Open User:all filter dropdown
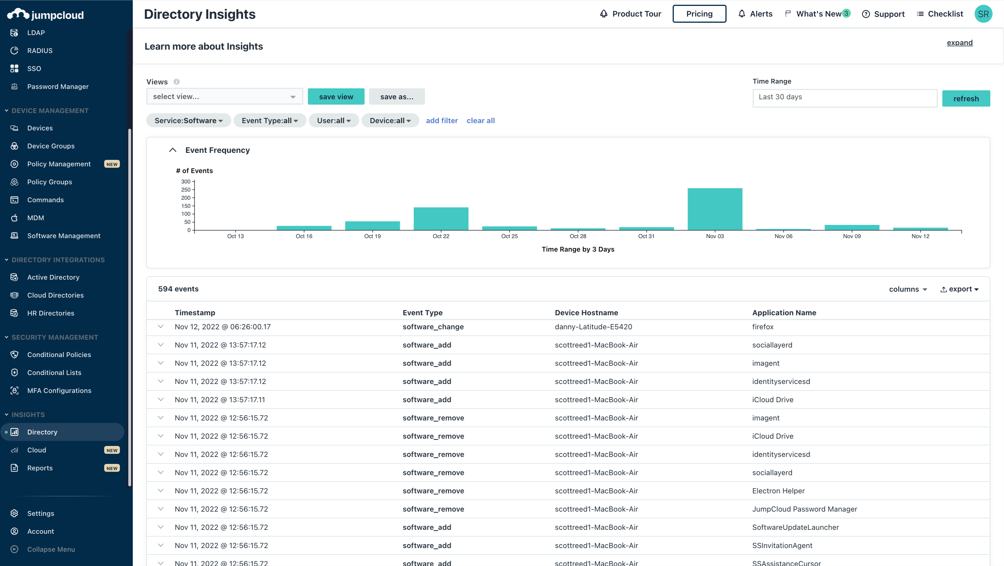 (x=334, y=121)
